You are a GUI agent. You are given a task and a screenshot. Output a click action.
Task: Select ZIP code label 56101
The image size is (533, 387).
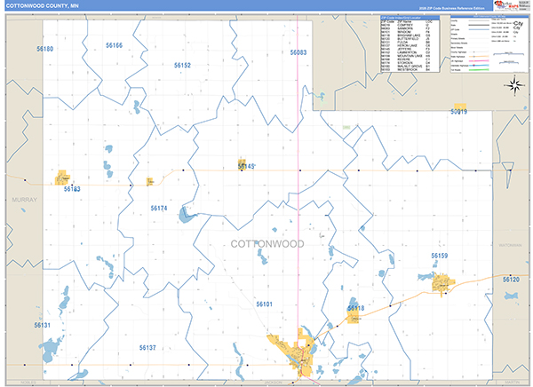(x=265, y=304)
